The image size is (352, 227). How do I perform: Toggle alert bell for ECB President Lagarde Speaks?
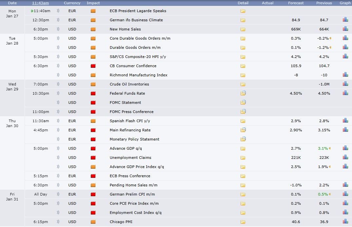click(58, 11)
